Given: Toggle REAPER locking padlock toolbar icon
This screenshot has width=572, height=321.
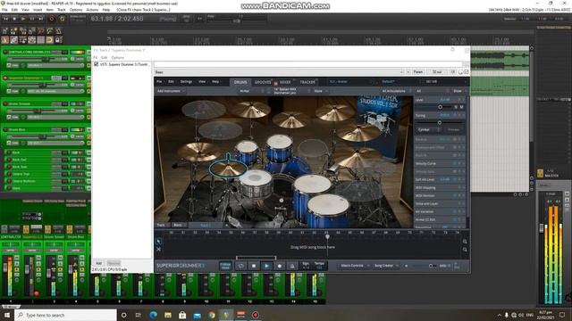Looking at the screenshot, I should pyautogui.click(x=58, y=39).
